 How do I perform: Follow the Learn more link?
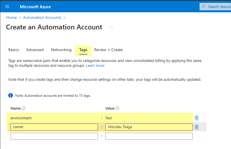click(x=95, y=66)
